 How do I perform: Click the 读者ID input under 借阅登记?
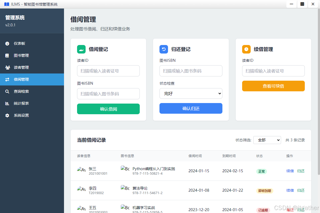point(108,71)
